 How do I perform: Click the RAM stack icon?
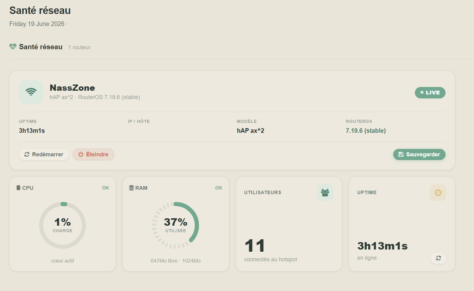tap(132, 188)
